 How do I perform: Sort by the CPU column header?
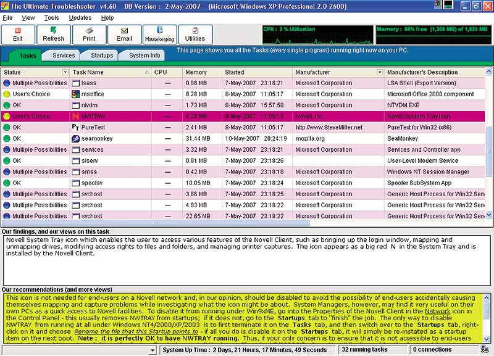coord(167,72)
